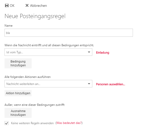Screen dimensions: 152x138
Task: Click the red Einladung link
Action: (103, 53)
